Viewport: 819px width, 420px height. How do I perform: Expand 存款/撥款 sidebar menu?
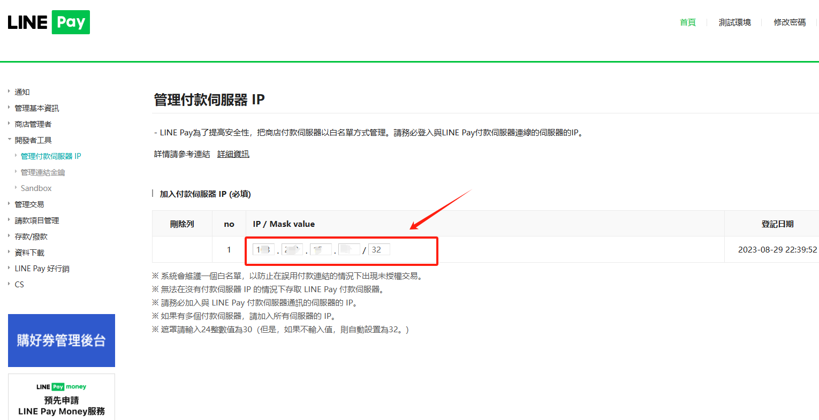pyautogui.click(x=31, y=236)
